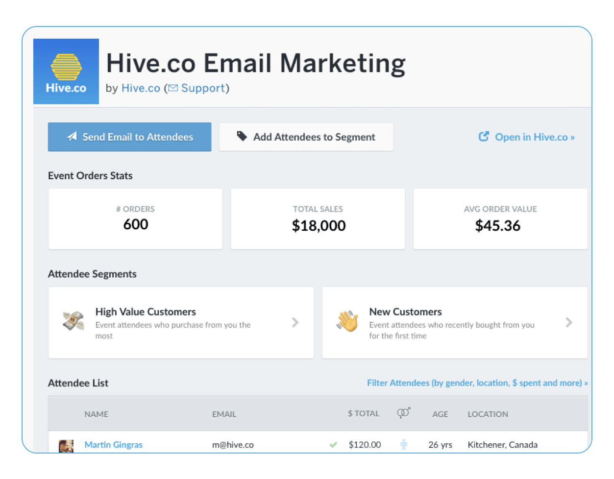Click the TOTAL SALES card showing $18,000
The width and height of the screenshot is (614, 479).
pos(318,219)
